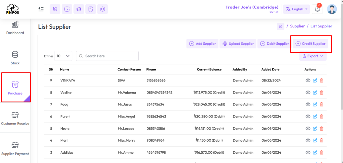Screen dimensions: 343x163
Task: Open the stacked layers shortcut icon
Action: point(79,9)
